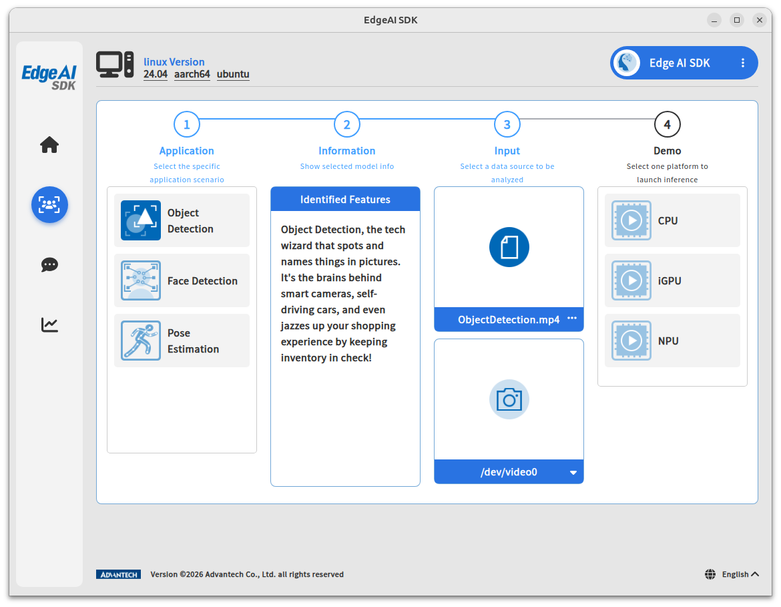The width and height of the screenshot is (781, 607).
Task: Choose the Object Detection application
Action: [182, 220]
